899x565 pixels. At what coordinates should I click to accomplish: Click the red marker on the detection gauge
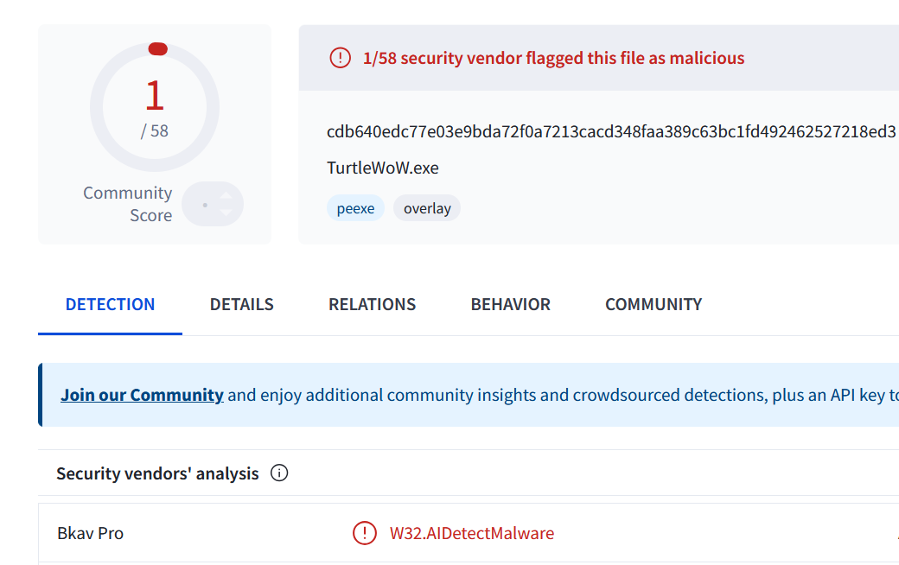(x=157, y=49)
